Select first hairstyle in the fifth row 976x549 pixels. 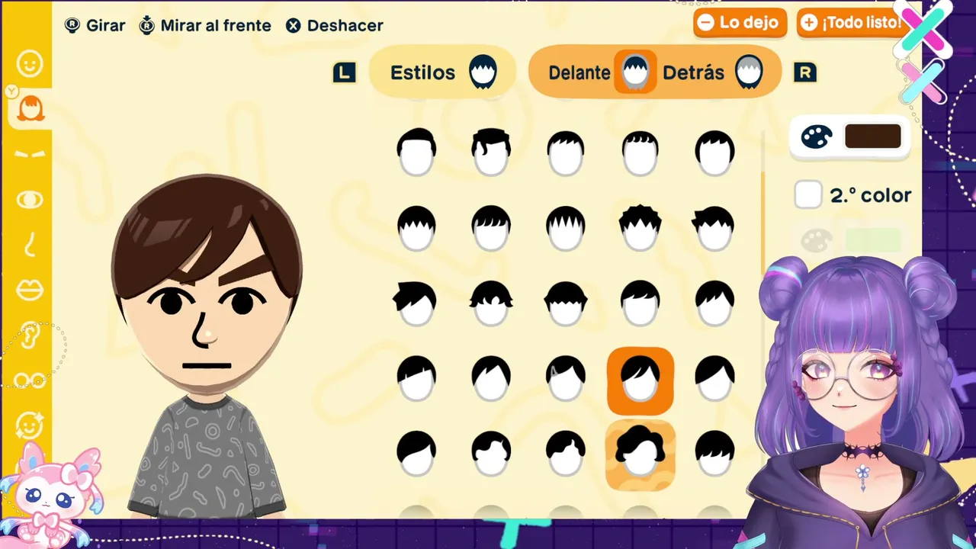pos(416,454)
